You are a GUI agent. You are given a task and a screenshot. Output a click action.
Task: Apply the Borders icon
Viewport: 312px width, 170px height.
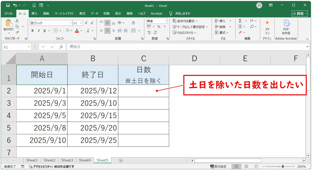(56, 31)
